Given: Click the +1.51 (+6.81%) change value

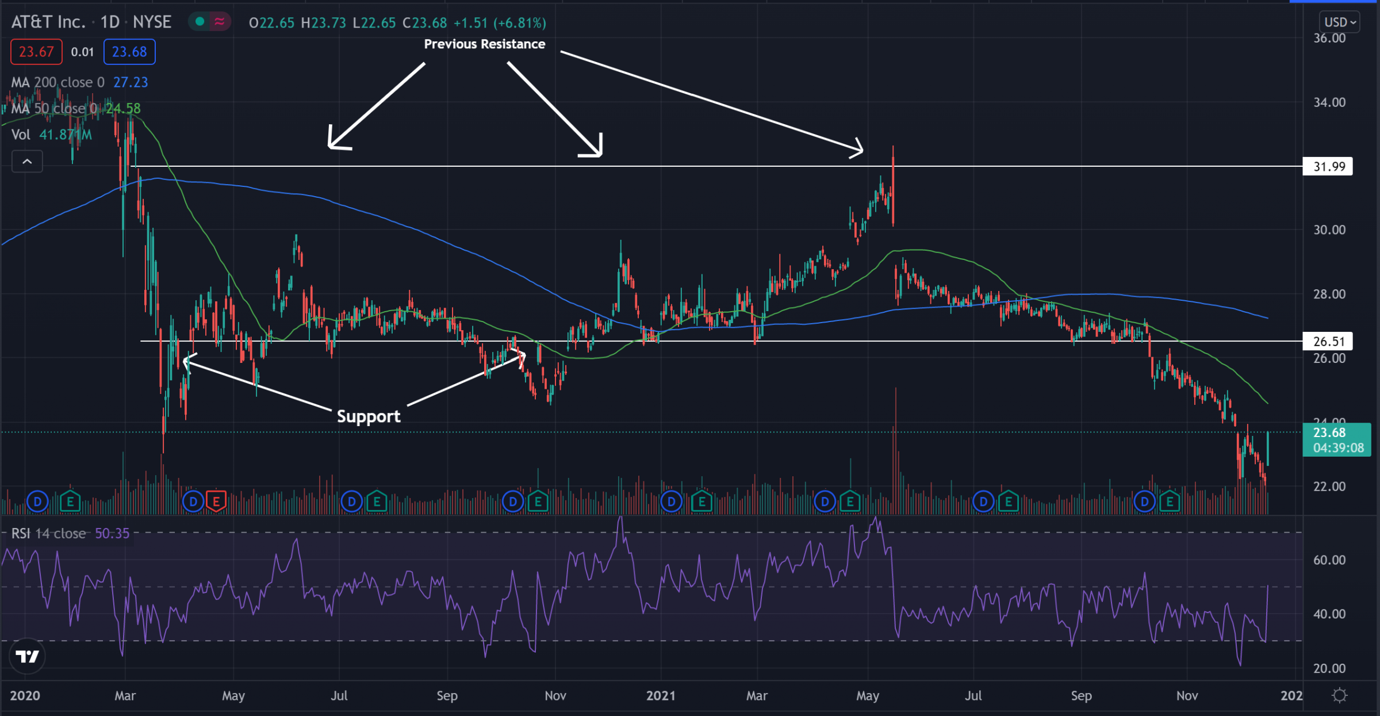Looking at the screenshot, I should [x=500, y=23].
